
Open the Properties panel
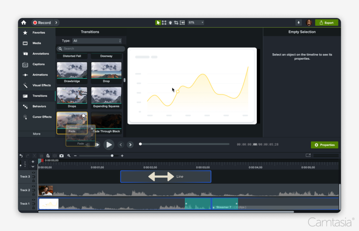tap(324, 145)
